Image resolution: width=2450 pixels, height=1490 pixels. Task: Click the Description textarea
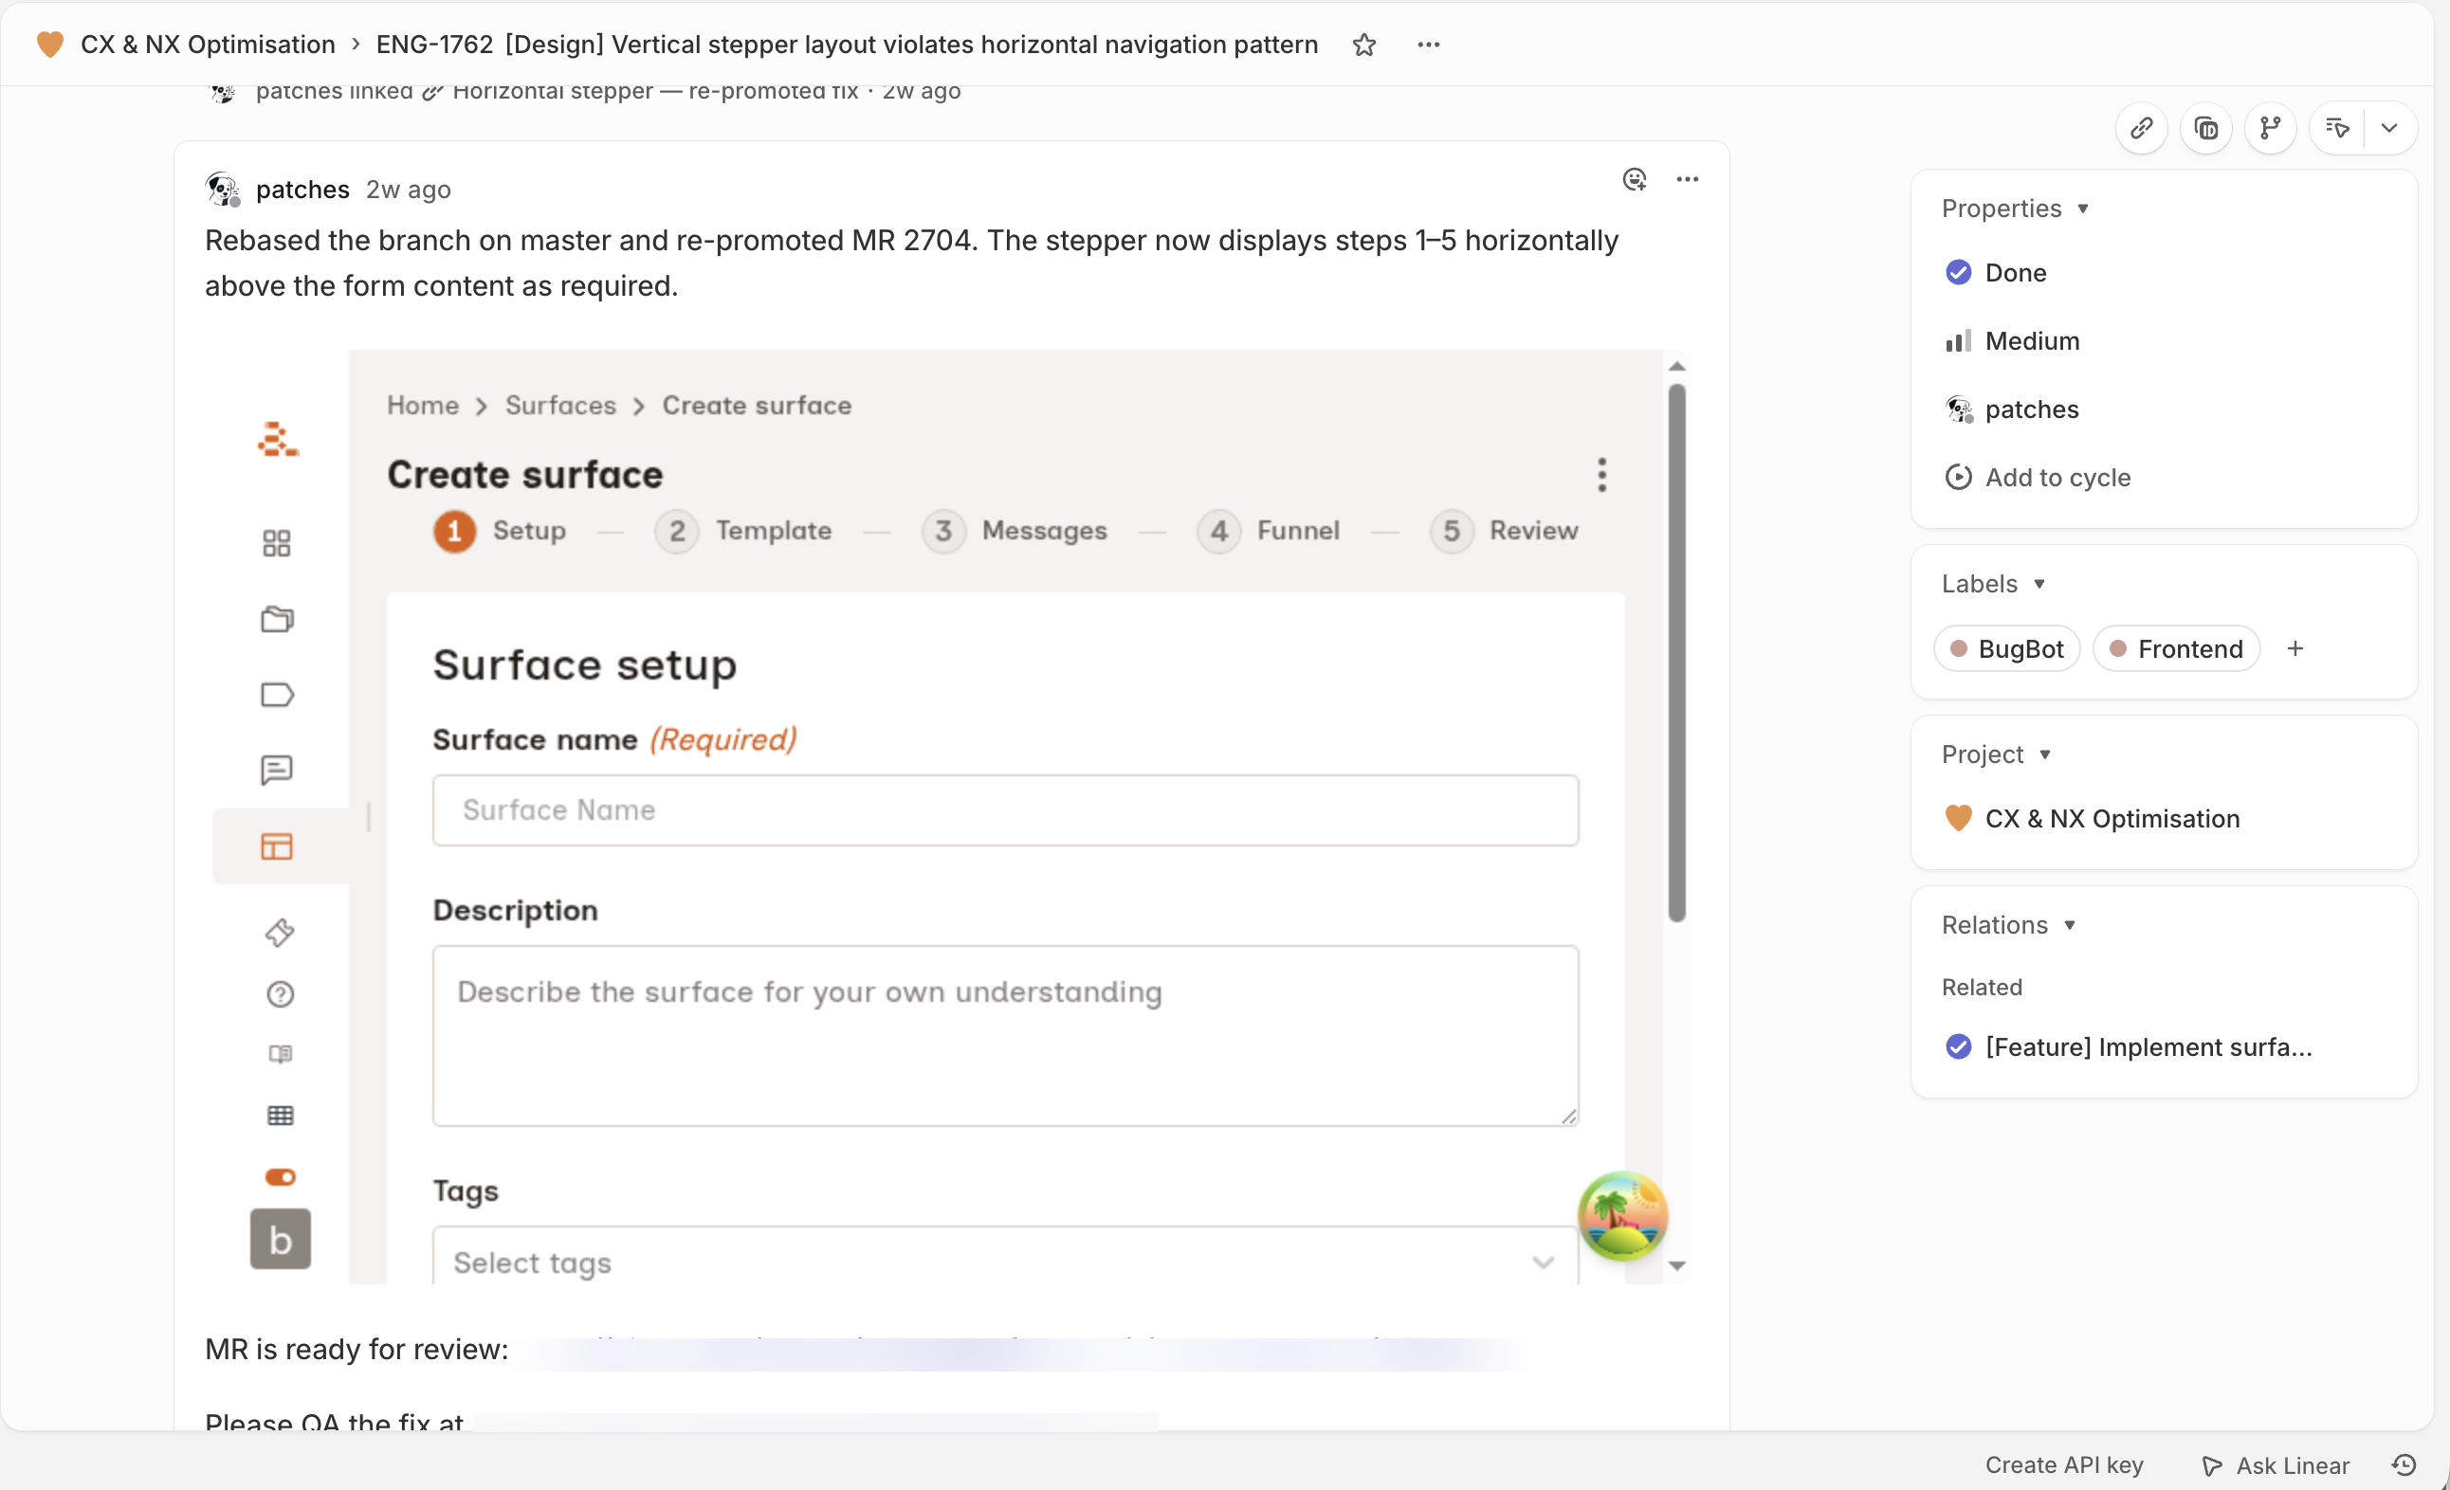point(1005,1036)
